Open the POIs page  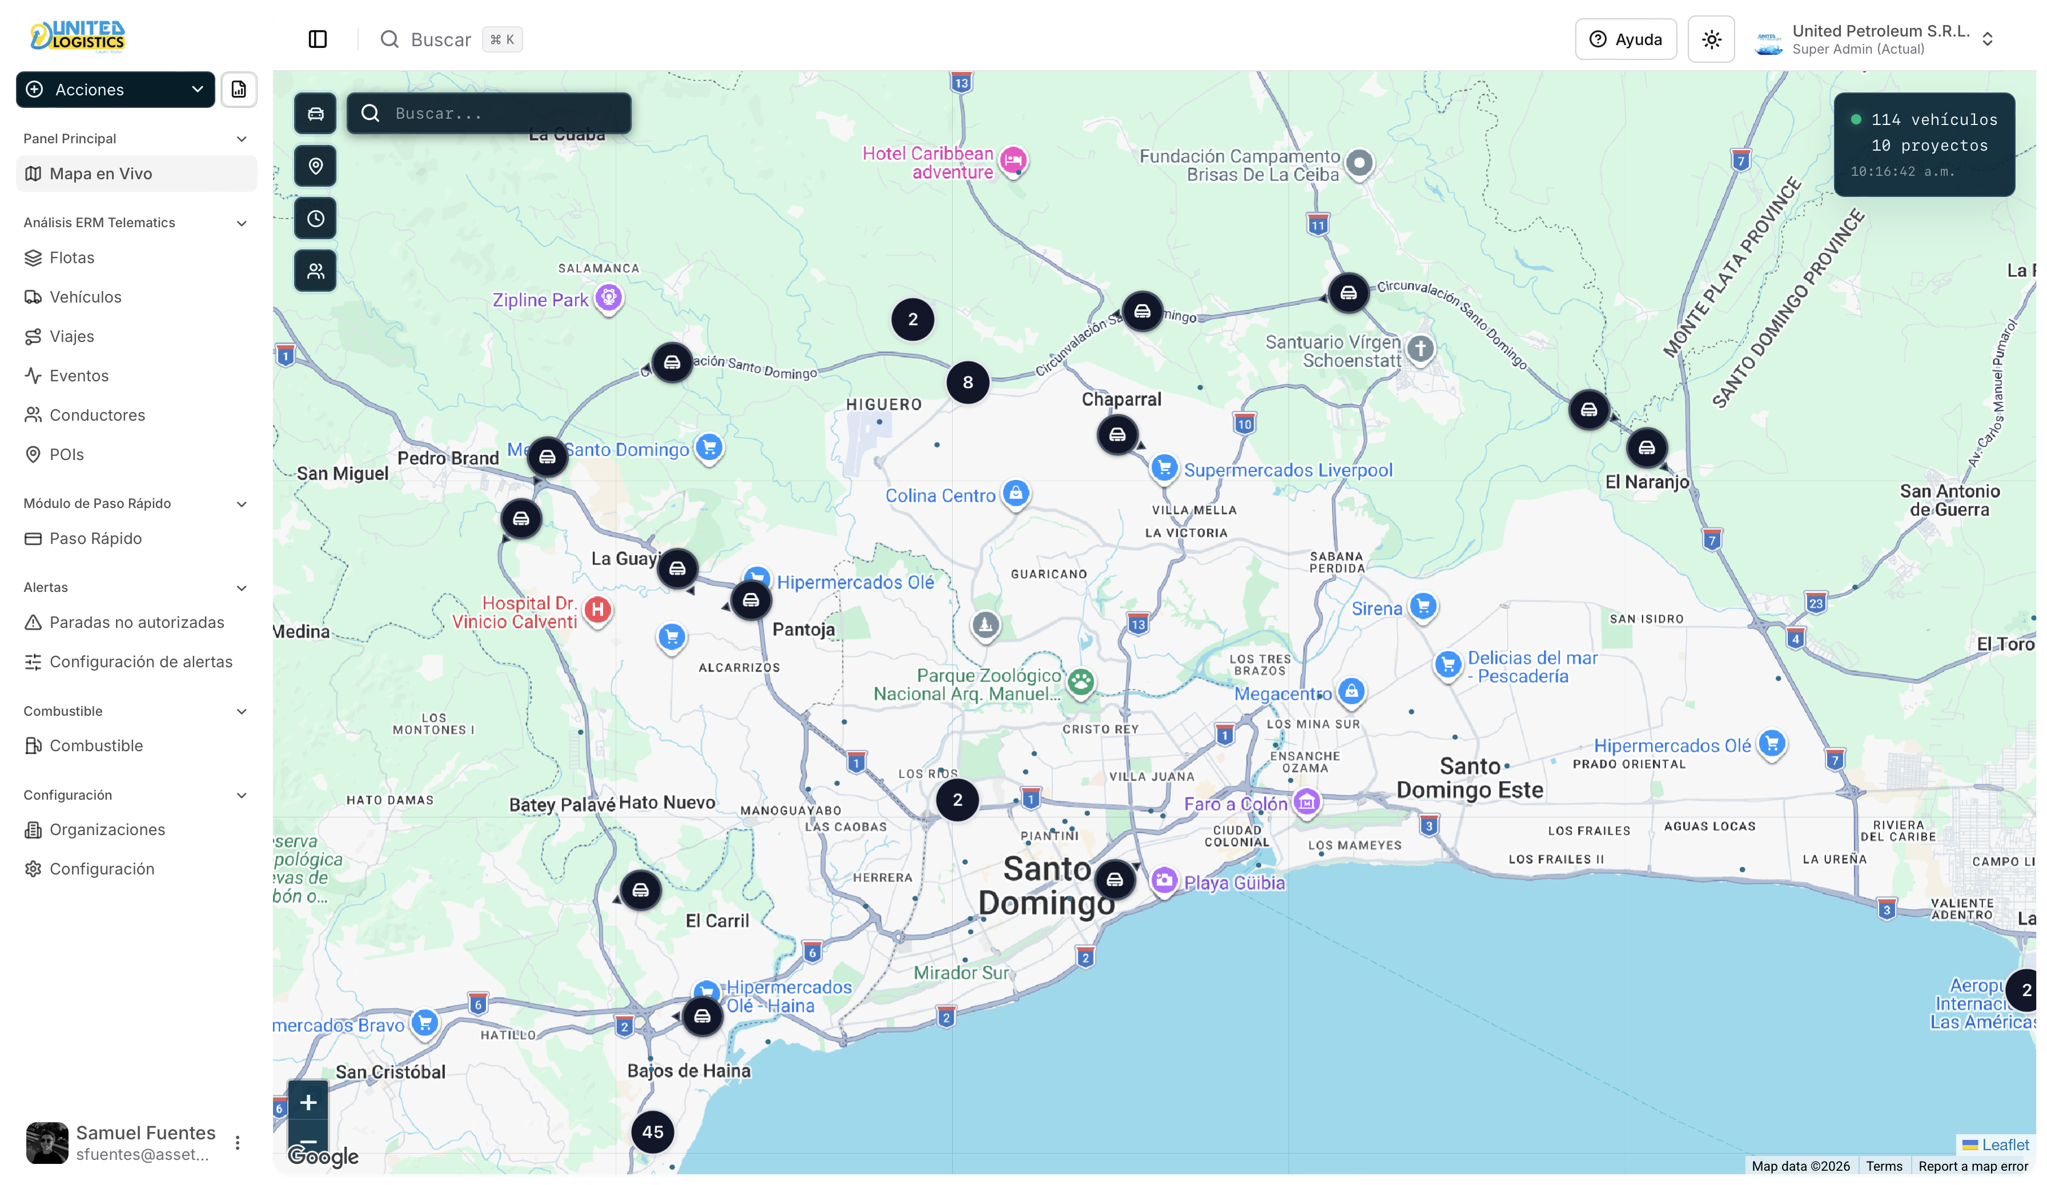[x=137, y=454]
